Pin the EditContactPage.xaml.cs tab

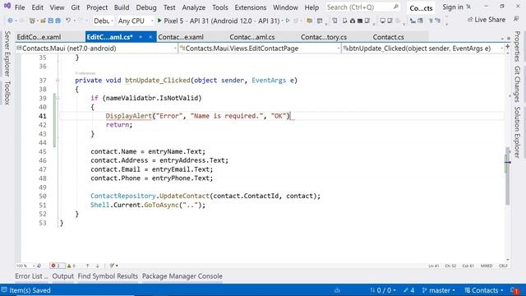coord(141,37)
